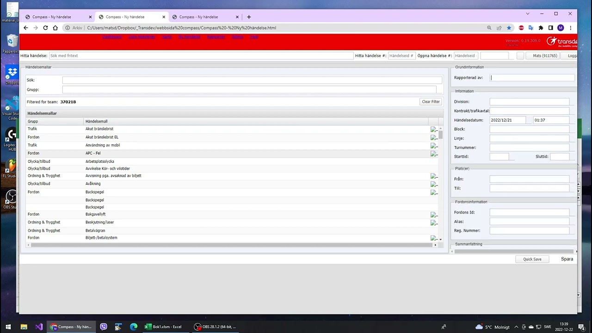This screenshot has width=592, height=333.
Task: Switch to OBS 28.1.2 in the taskbar
Action: pyautogui.click(x=215, y=327)
